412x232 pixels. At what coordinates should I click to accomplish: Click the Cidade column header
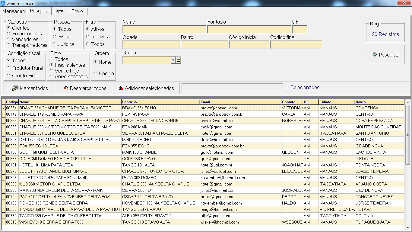pyautogui.click(x=337, y=102)
